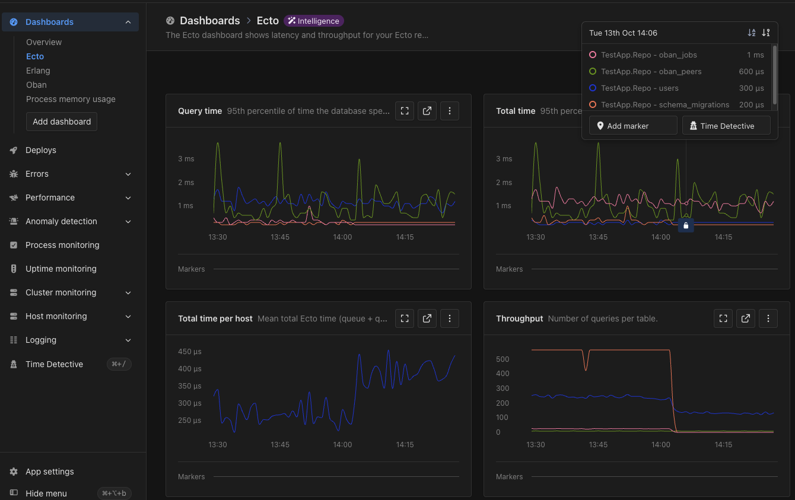This screenshot has width=795, height=500.
Task: Collapse the Dashboards section chevron
Action: pyautogui.click(x=128, y=22)
